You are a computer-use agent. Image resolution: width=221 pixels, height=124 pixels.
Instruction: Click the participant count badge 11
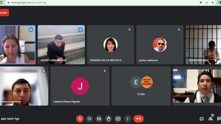coord(212,115)
